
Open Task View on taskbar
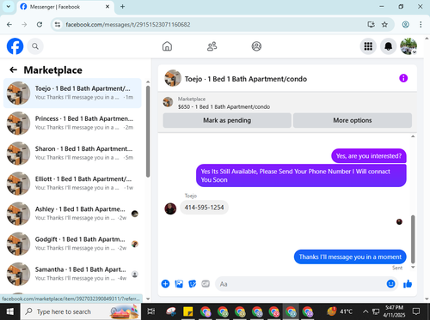coord(150,311)
